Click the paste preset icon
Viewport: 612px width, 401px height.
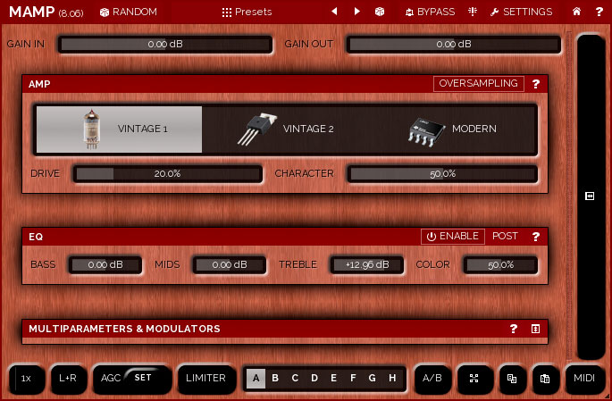pyautogui.click(x=545, y=378)
